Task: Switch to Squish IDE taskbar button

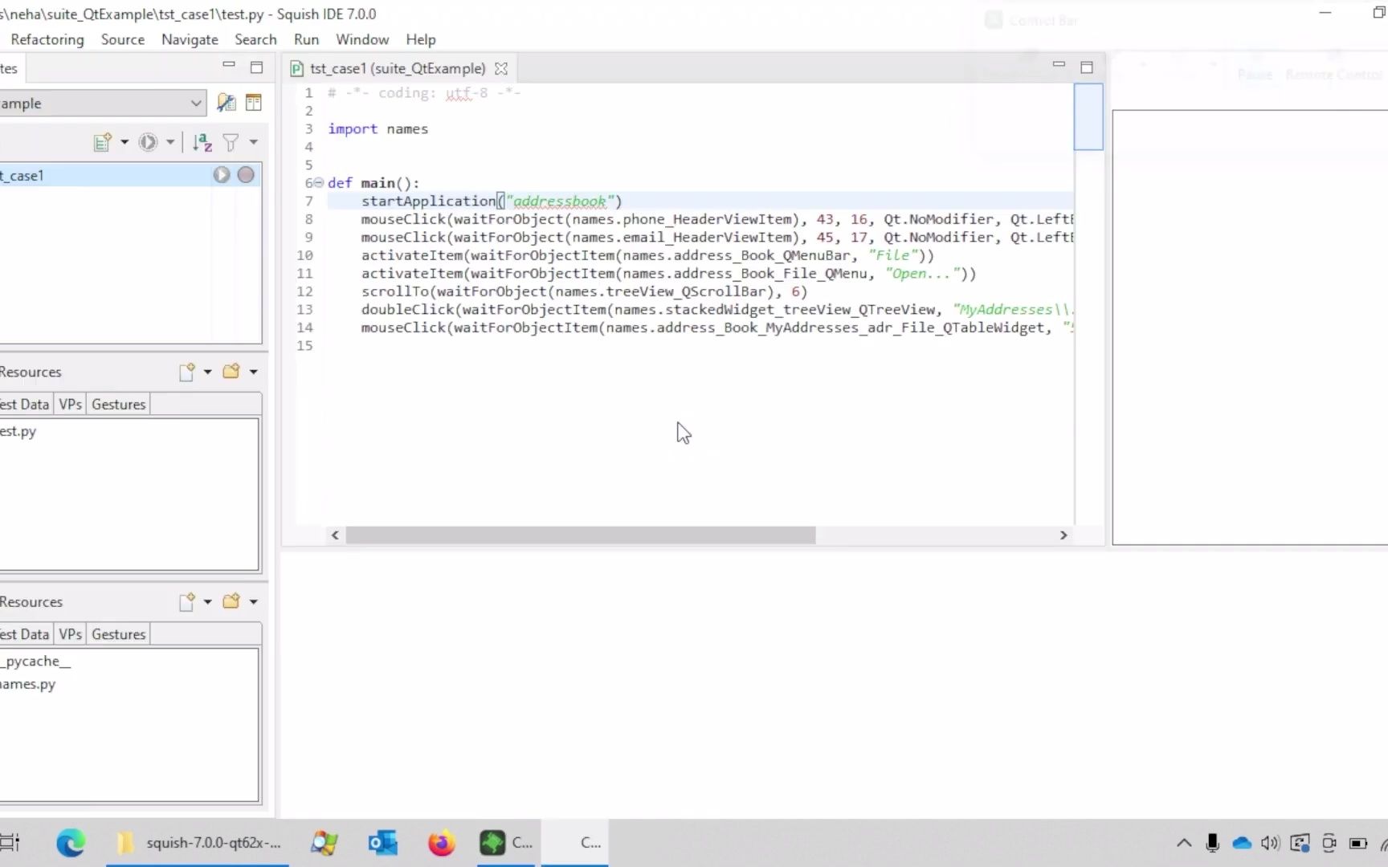Action: coord(506,843)
